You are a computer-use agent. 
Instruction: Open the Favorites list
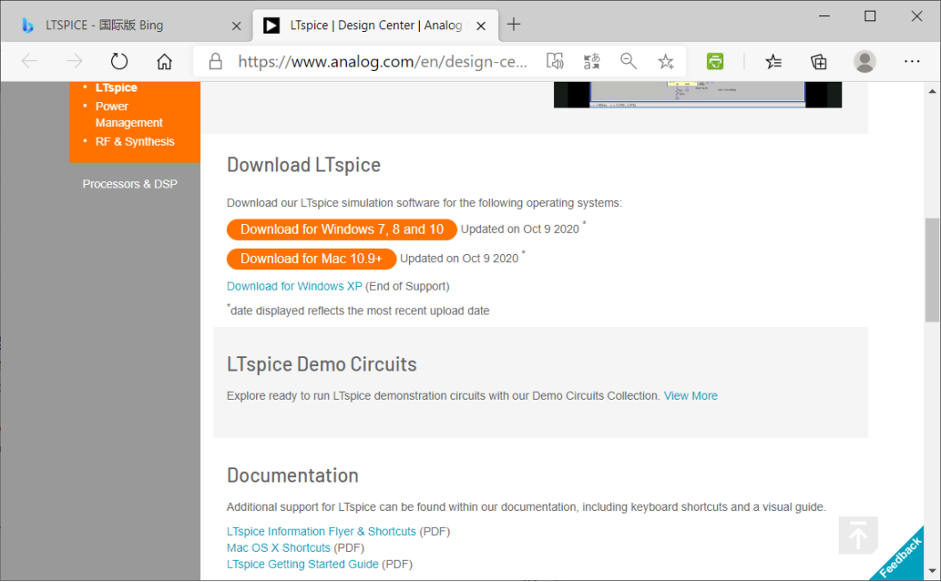(774, 61)
